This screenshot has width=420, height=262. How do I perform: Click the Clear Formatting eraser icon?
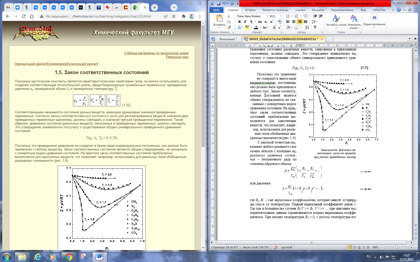click(x=279, y=22)
